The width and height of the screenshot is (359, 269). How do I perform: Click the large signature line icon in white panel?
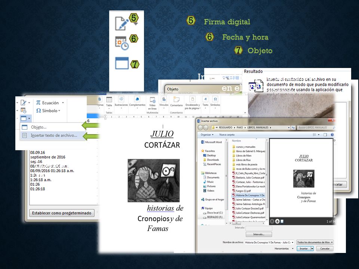[122, 23]
